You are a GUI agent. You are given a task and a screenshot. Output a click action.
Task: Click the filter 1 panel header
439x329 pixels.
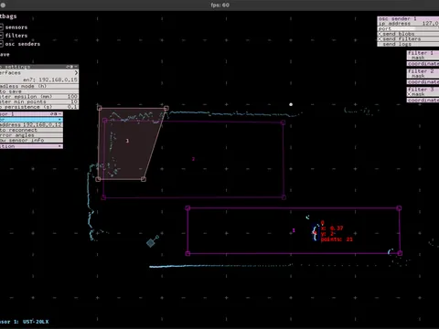[x=423, y=53]
